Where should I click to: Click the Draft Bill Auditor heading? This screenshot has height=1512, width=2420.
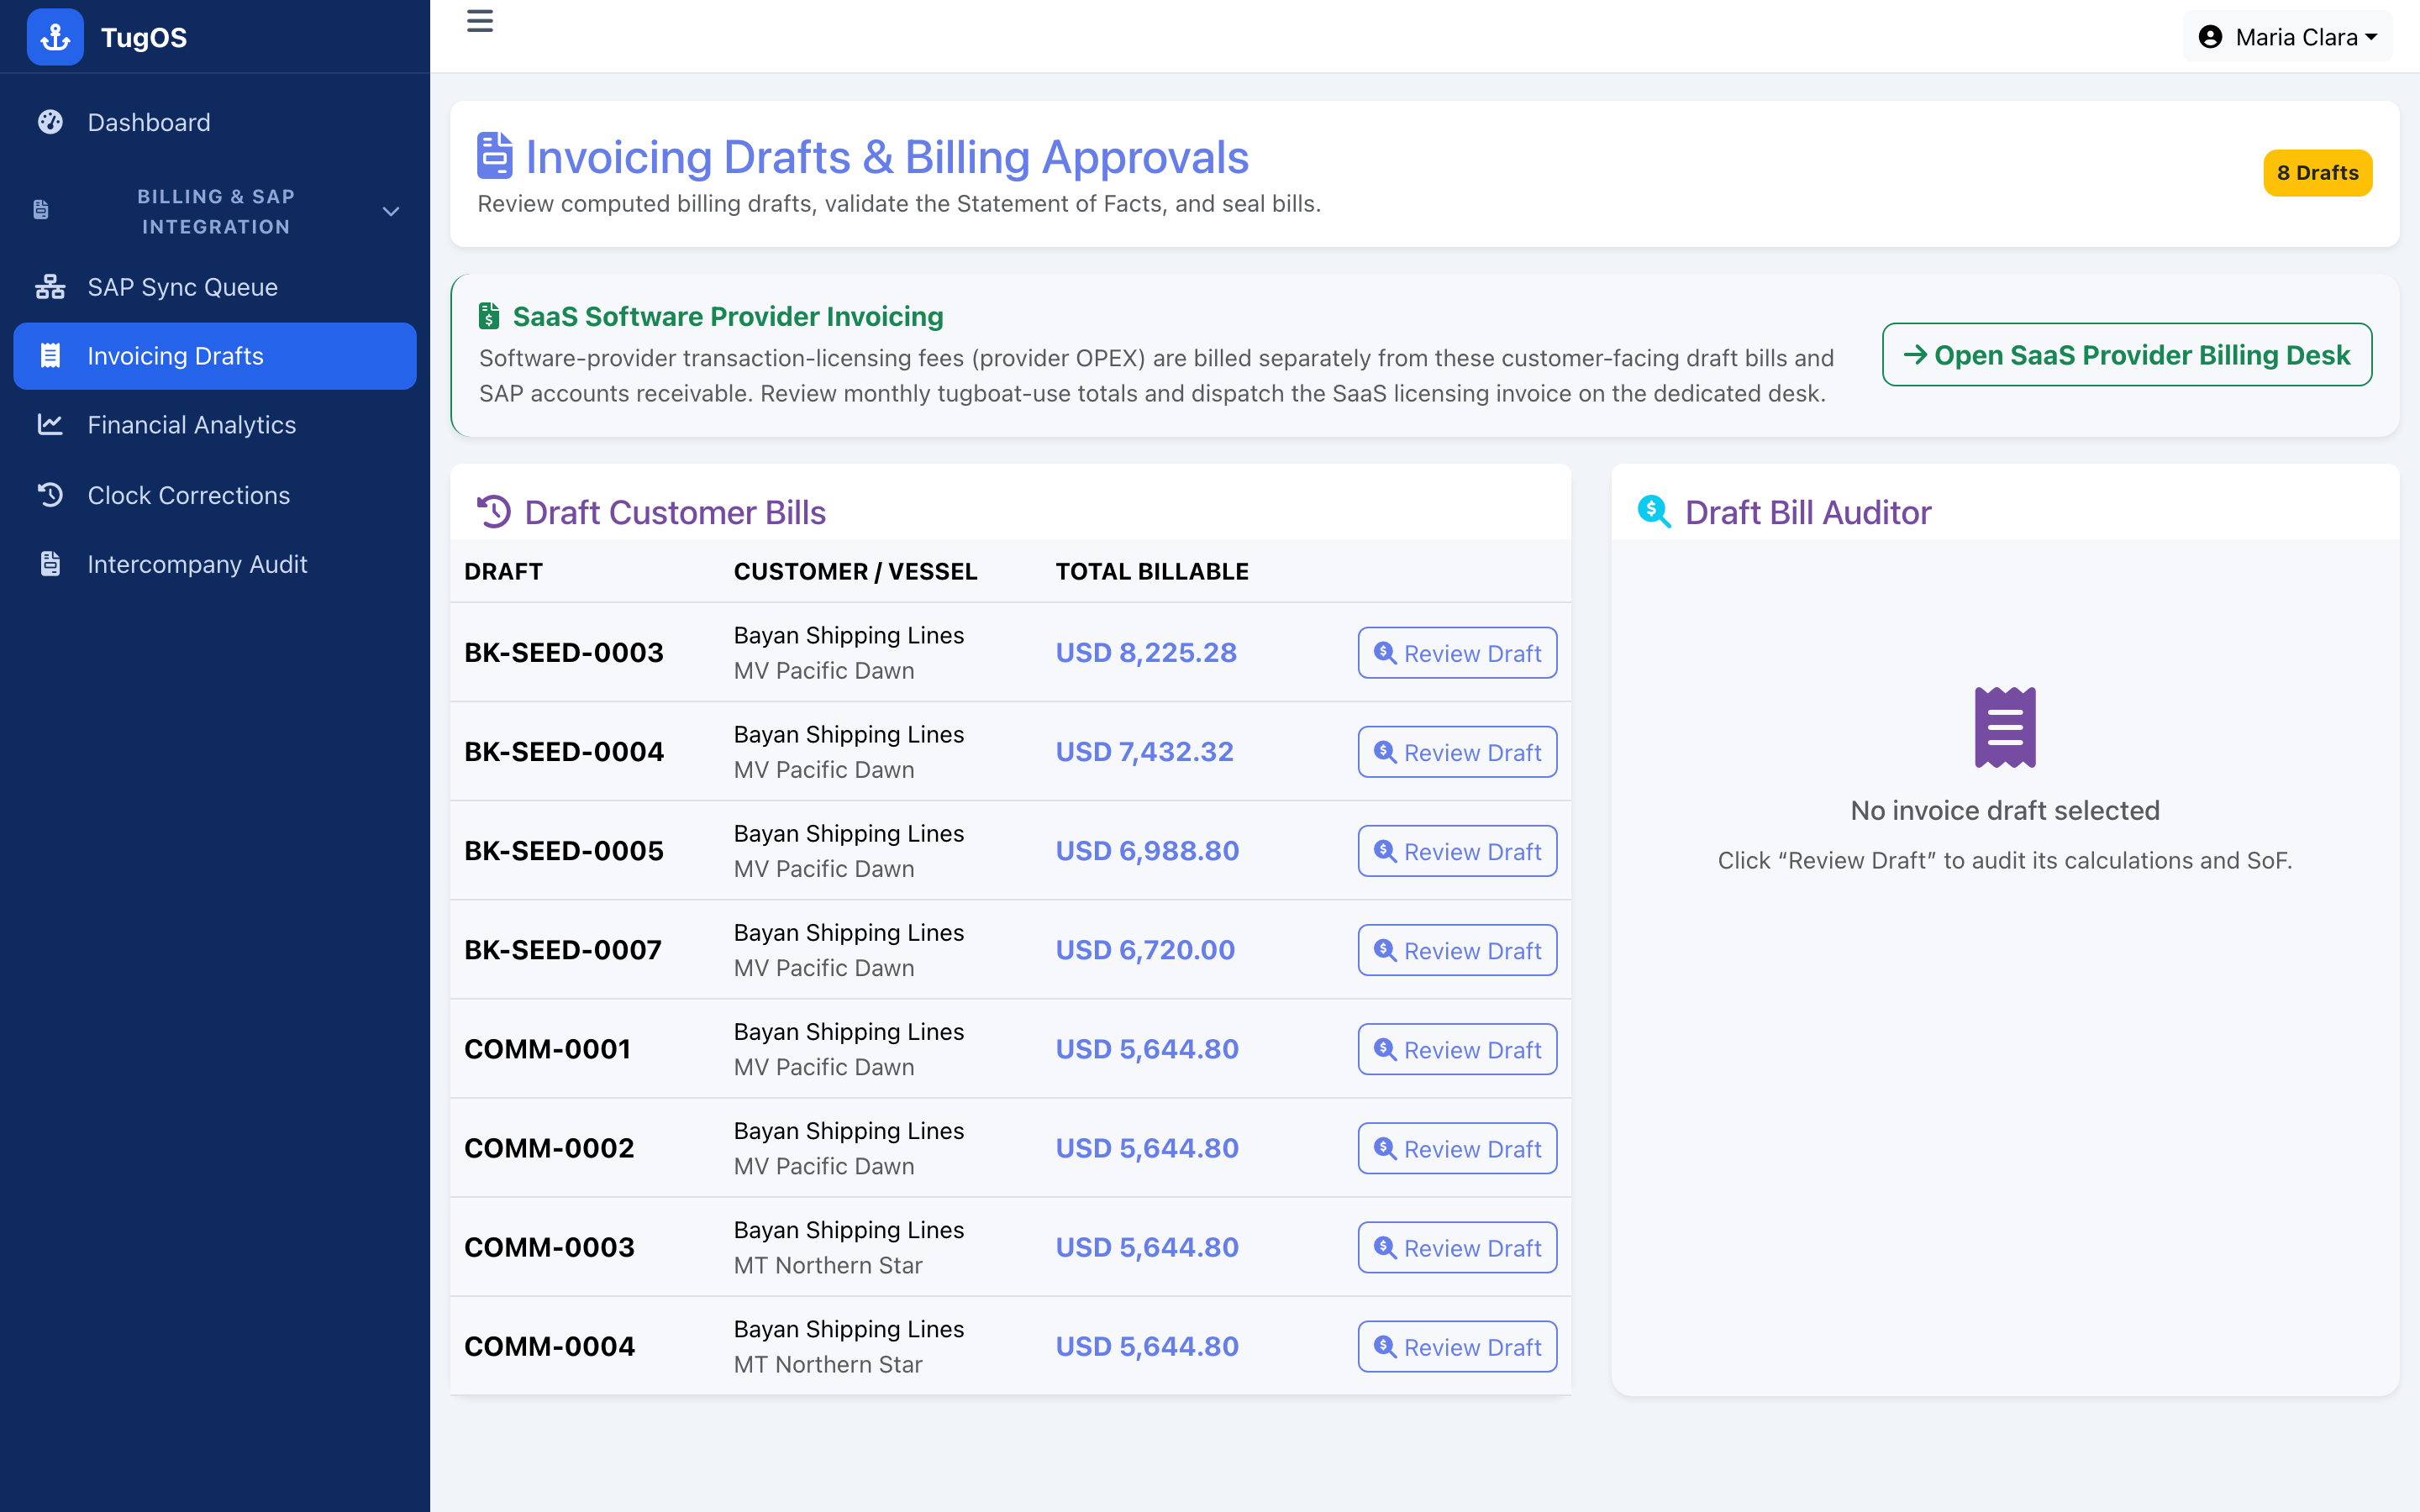pos(1808,512)
